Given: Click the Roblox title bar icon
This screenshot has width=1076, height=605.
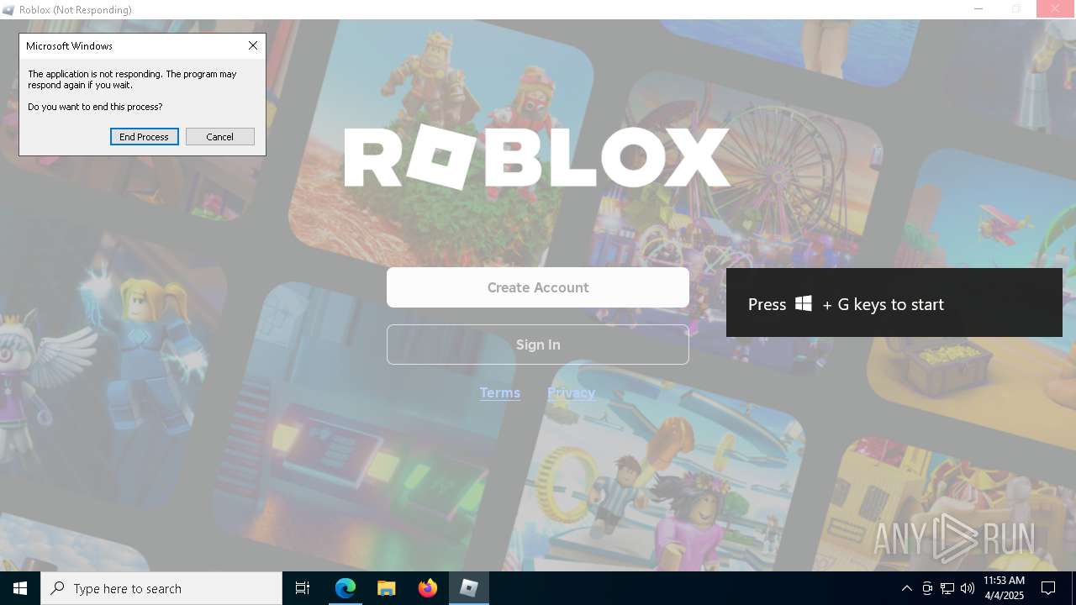Looking at the screenshot, I should click(x=8, y=10).
